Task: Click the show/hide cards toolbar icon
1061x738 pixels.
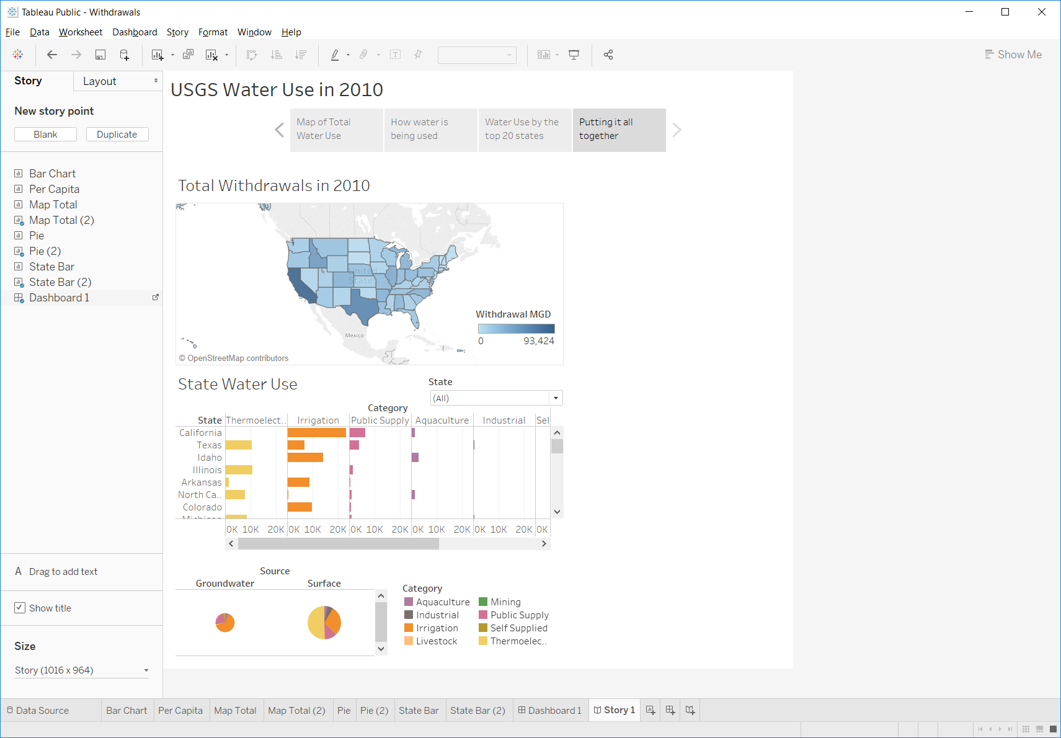Action: tap(544, 55)
